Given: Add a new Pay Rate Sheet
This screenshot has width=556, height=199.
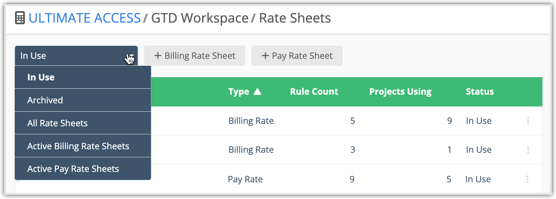Looking at the screenshot, I should tap(297, 56).
